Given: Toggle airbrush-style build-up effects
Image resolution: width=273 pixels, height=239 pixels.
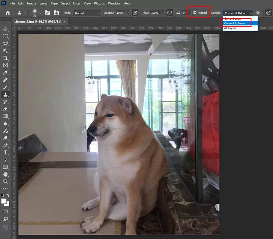Looking at the screenshot, I should click(170, 13).
